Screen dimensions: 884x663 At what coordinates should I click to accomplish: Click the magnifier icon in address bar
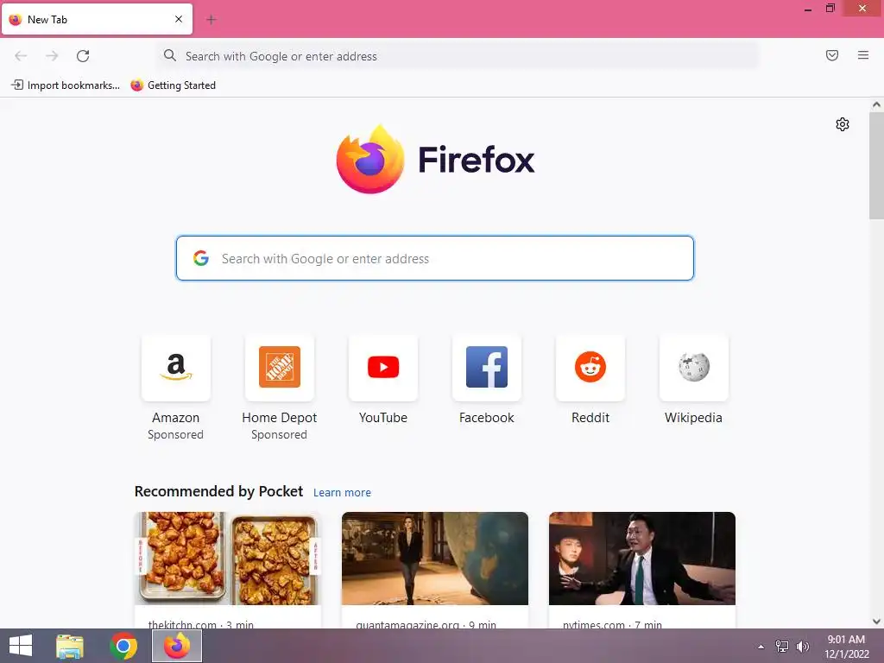[170, 55]
